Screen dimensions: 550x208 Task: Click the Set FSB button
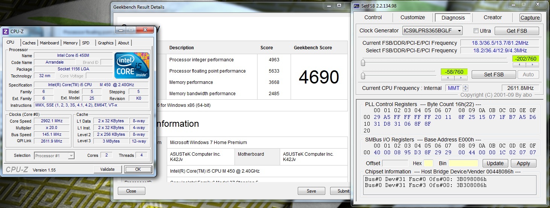494,74
